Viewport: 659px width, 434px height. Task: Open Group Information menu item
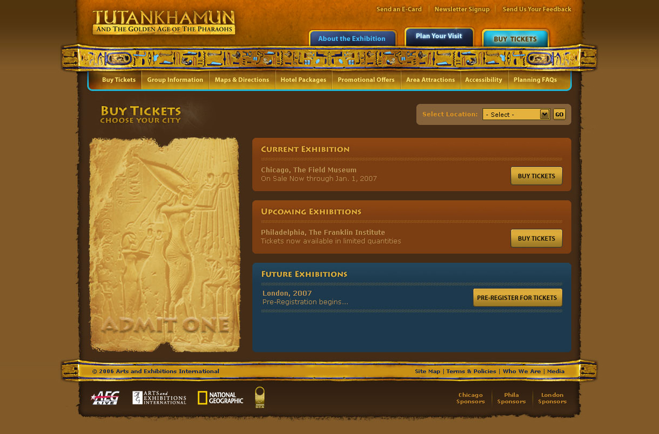pos(175,80)
